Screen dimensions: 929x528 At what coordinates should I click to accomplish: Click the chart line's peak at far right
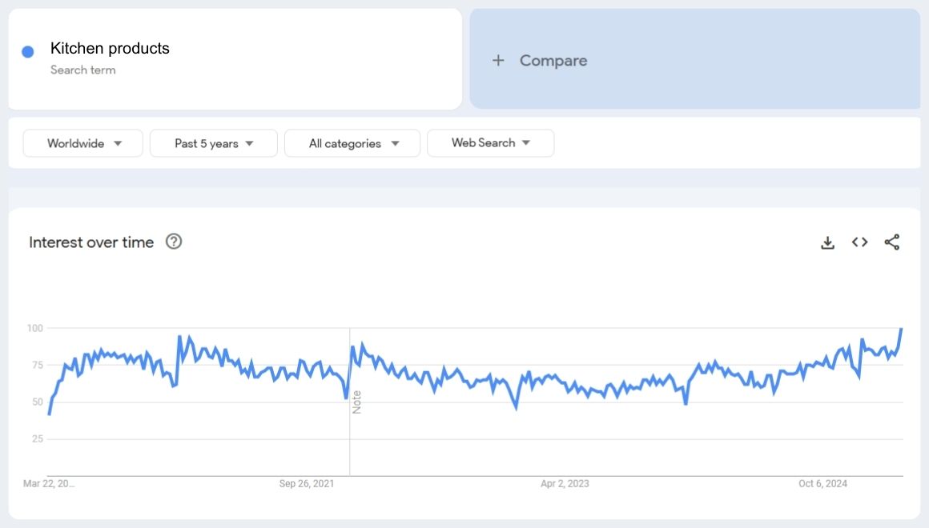point(902,329)
